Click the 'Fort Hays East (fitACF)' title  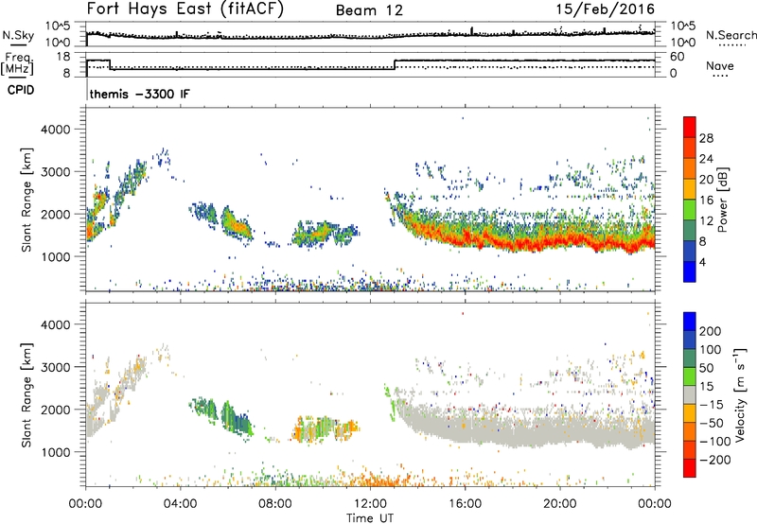pyautogui.click(x=185, y=9)
